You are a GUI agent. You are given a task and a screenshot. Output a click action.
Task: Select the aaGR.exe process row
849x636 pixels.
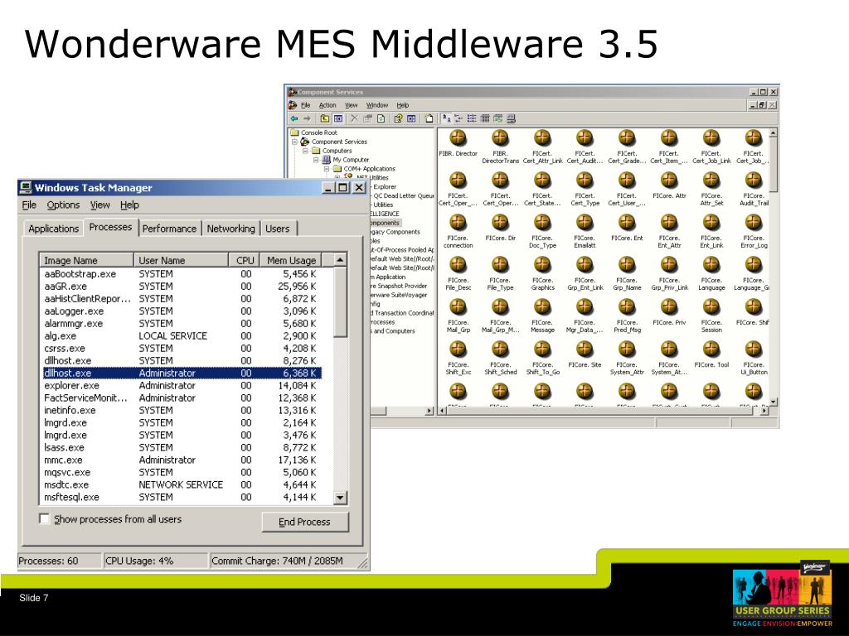click(x=182, y=287)
